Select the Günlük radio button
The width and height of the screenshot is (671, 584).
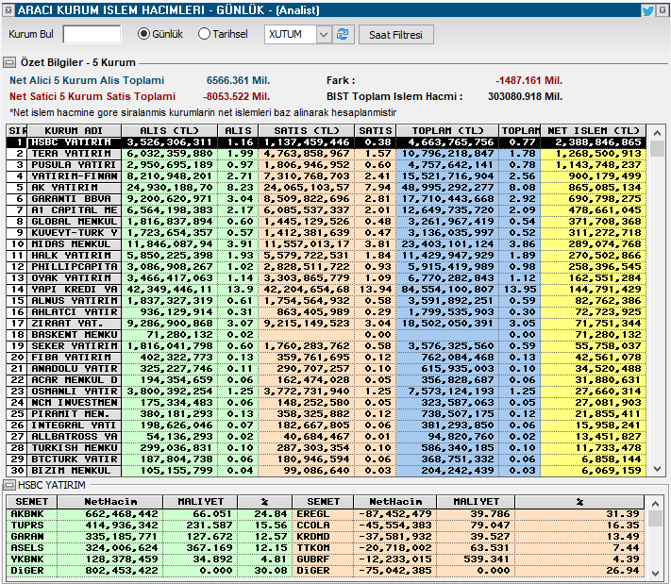(x=143, y=34)
